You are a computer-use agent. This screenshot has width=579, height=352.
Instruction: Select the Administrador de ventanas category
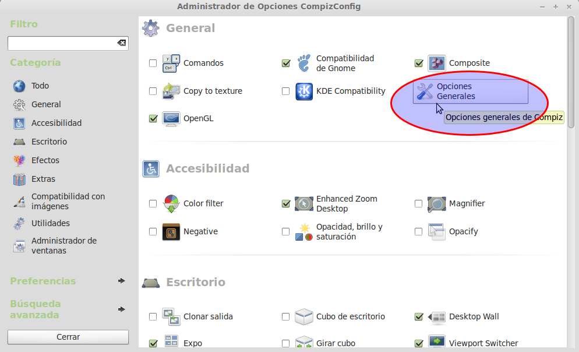63,245
